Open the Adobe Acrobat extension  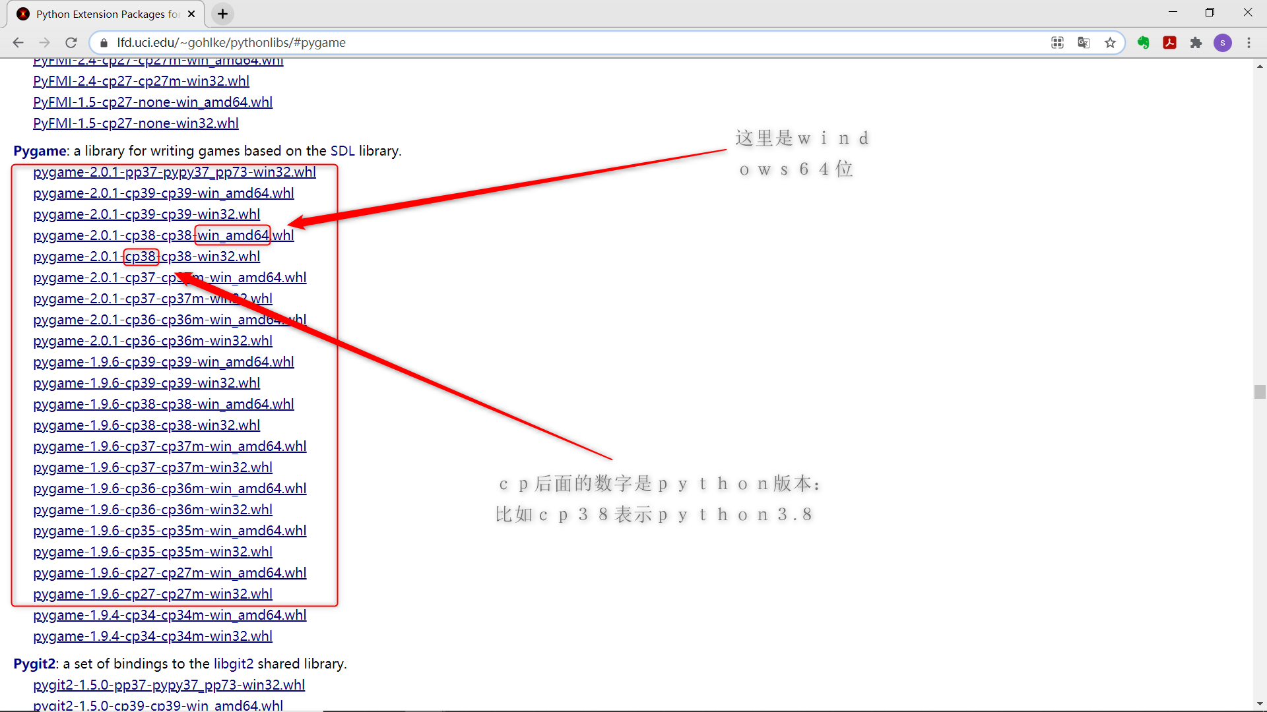tap(1170, 42)
